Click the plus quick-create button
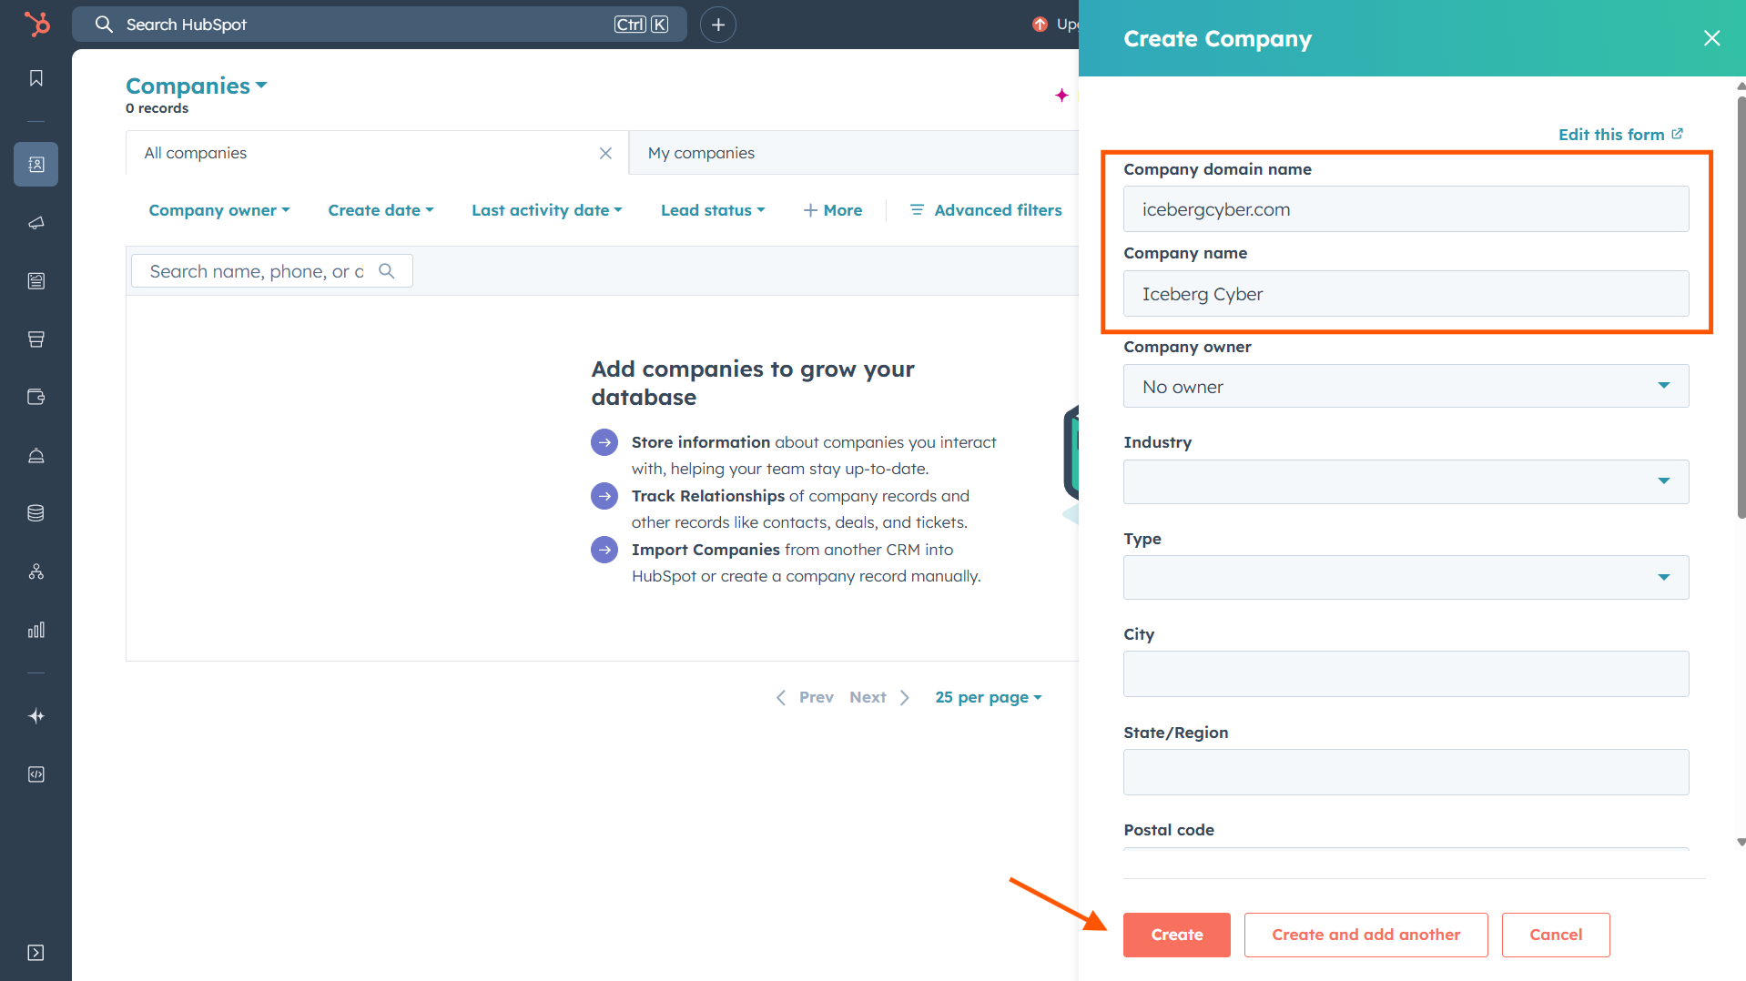The image size is (1746, 981). tap(717, 25)
